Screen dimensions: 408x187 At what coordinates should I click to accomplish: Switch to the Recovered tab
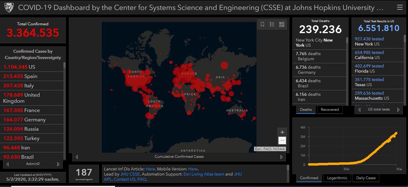tap(329, 110)
